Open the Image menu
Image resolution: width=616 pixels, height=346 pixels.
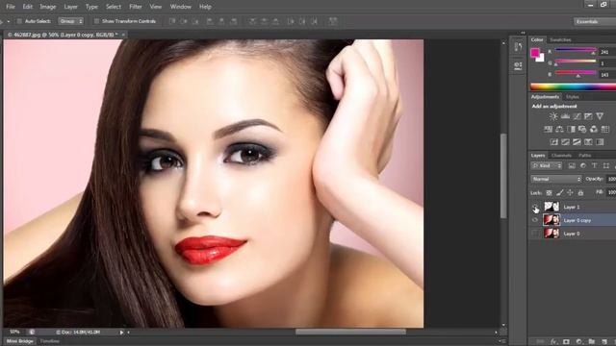click(x=48, y=7)
